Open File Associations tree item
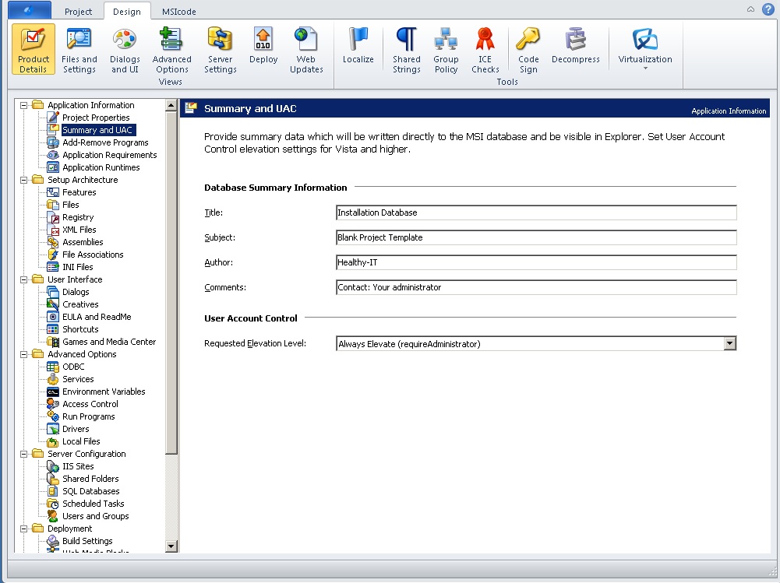The image size is (780, 583). tap(93, 255)
